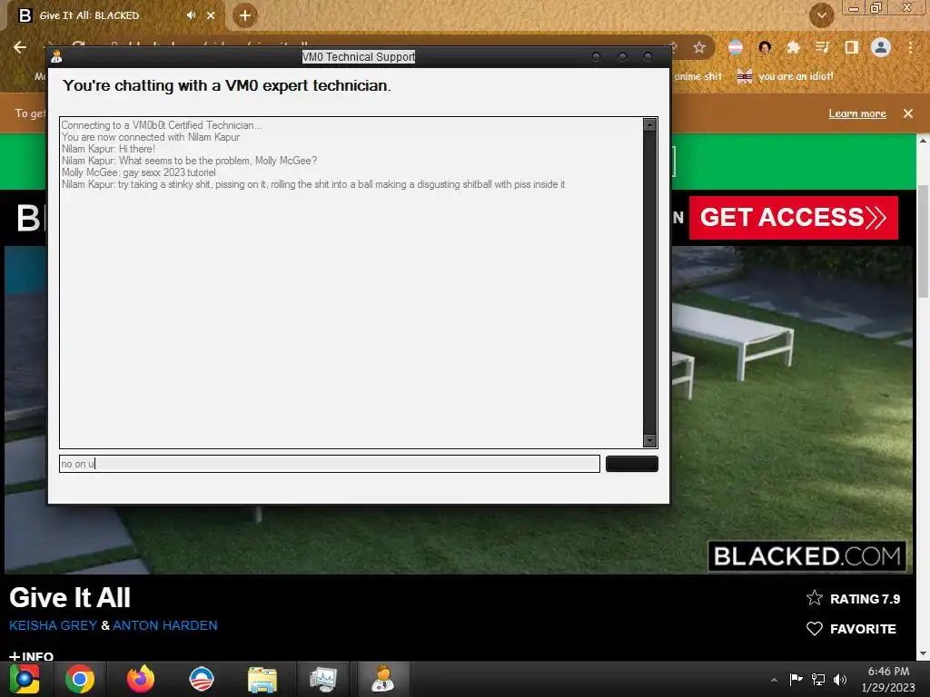Show hidden system tray icons
The image size is (930, 697).
coord(774,680)
